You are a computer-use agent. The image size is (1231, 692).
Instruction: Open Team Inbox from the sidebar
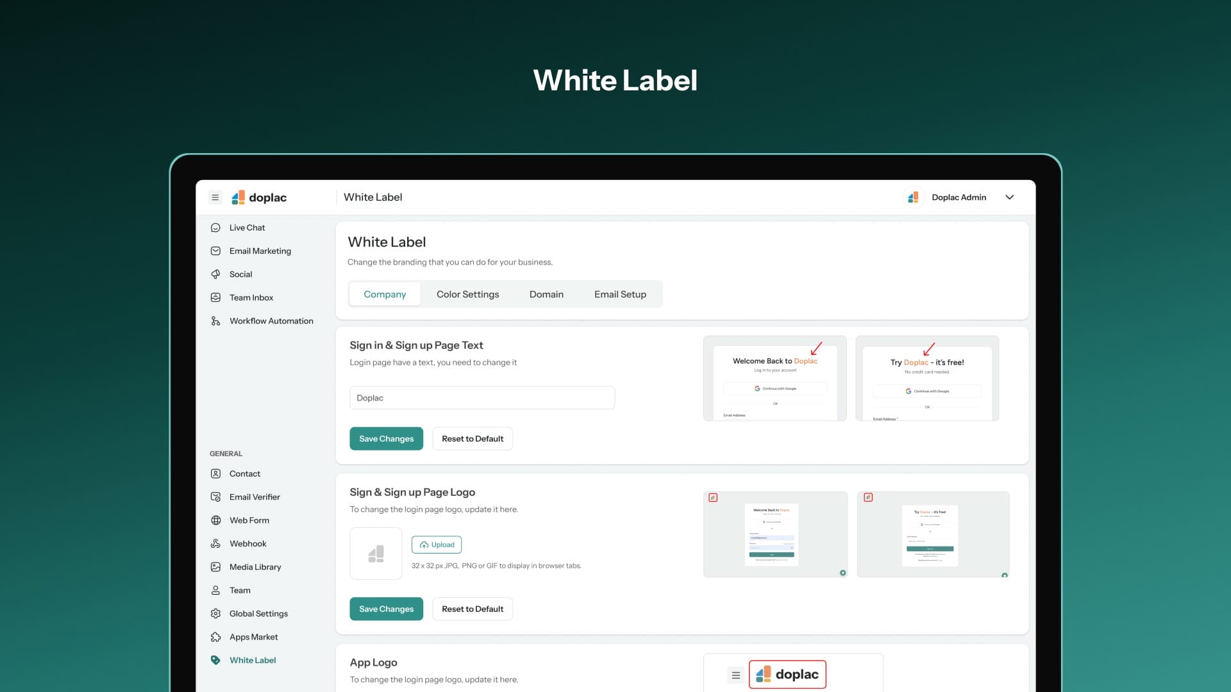pyautogui.click(x=251, y=298)
